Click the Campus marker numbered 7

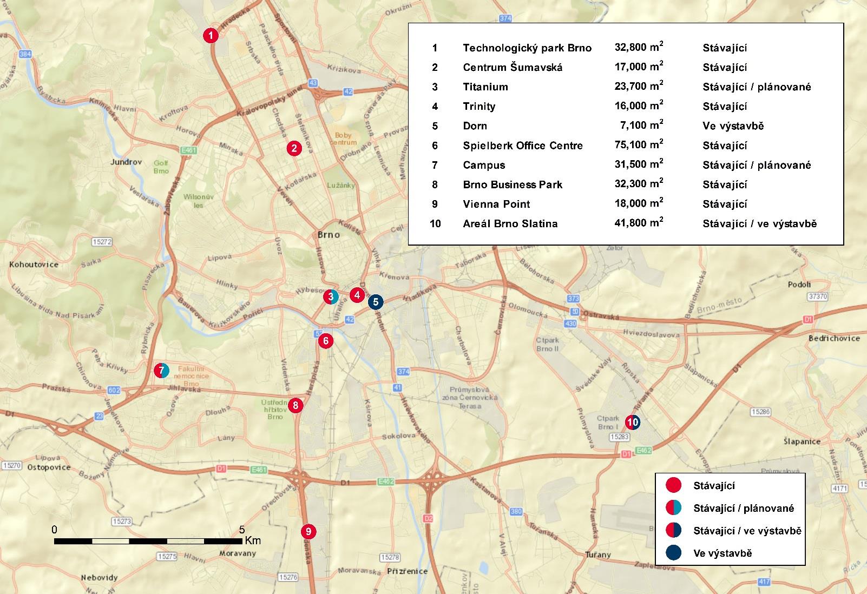pyautogui.click(x=161, y=370)
